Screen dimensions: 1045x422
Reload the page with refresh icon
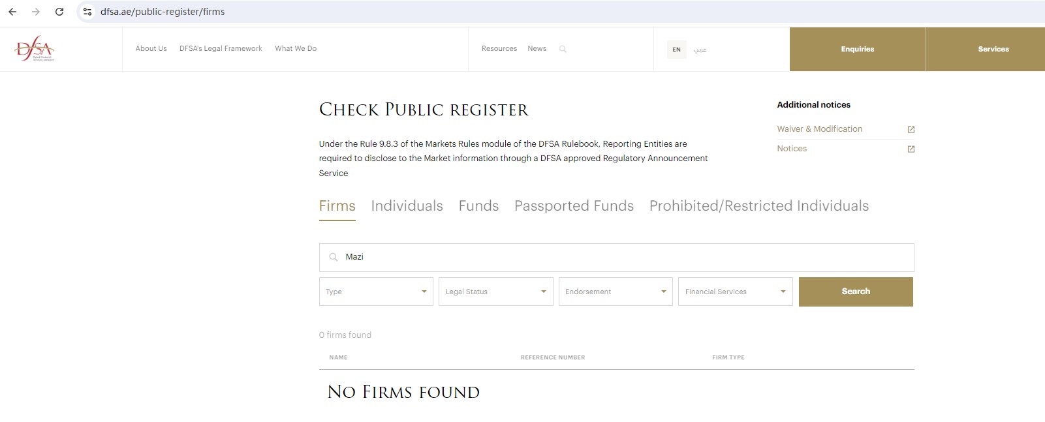[x=59, y=12]
